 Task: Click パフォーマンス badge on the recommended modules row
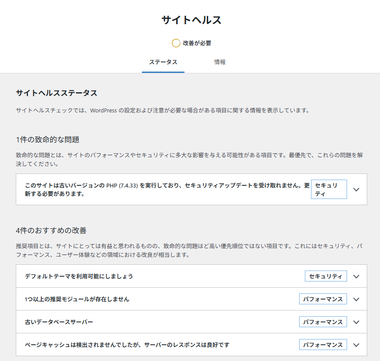click(x=323, y=299)
